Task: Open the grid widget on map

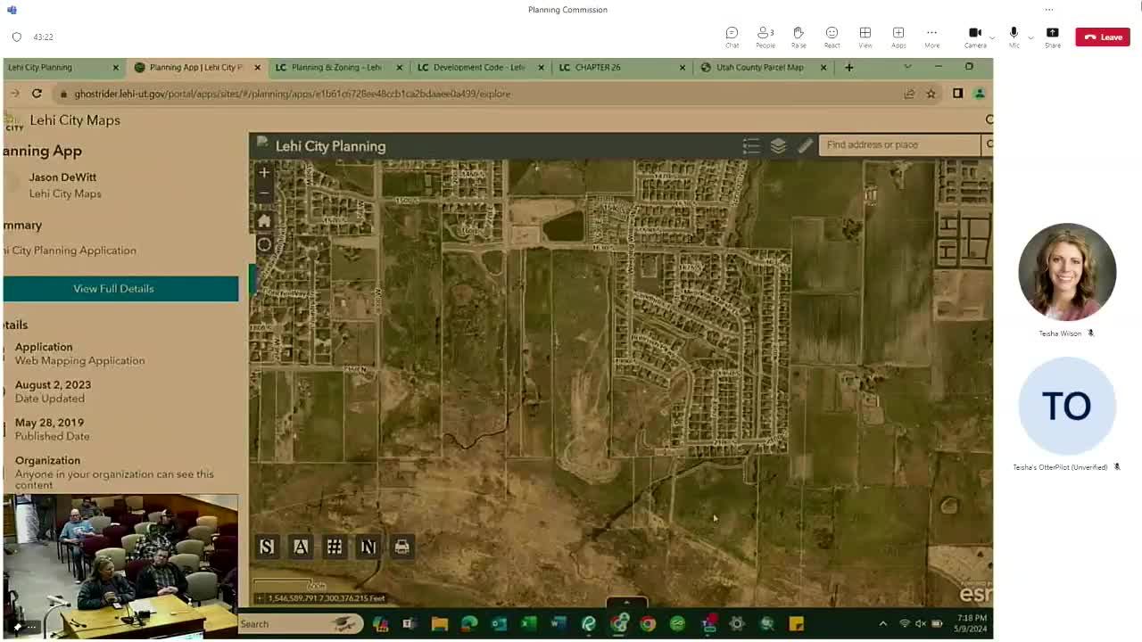Action: click(335, 547)
